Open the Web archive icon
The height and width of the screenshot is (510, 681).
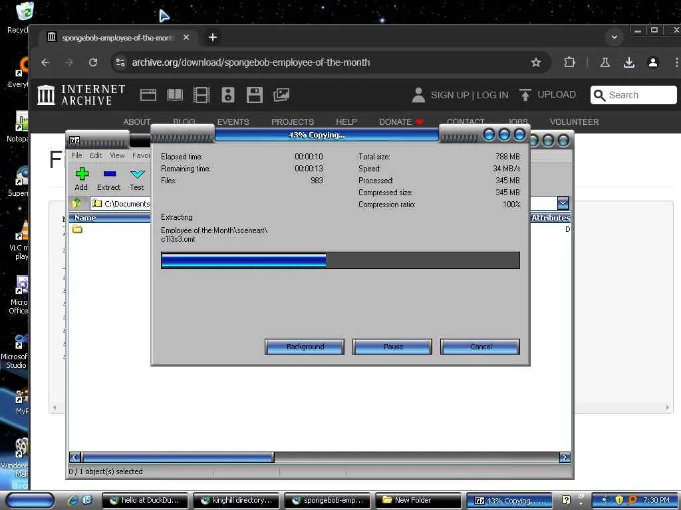[x=148, y=95]
